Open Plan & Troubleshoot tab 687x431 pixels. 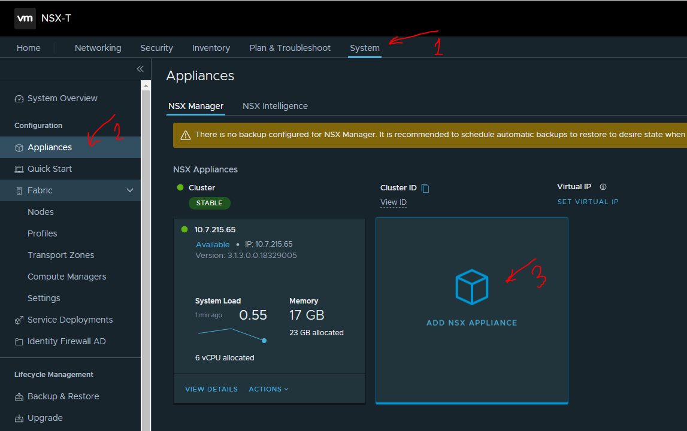pyautogui.click(x=290, y=48)
